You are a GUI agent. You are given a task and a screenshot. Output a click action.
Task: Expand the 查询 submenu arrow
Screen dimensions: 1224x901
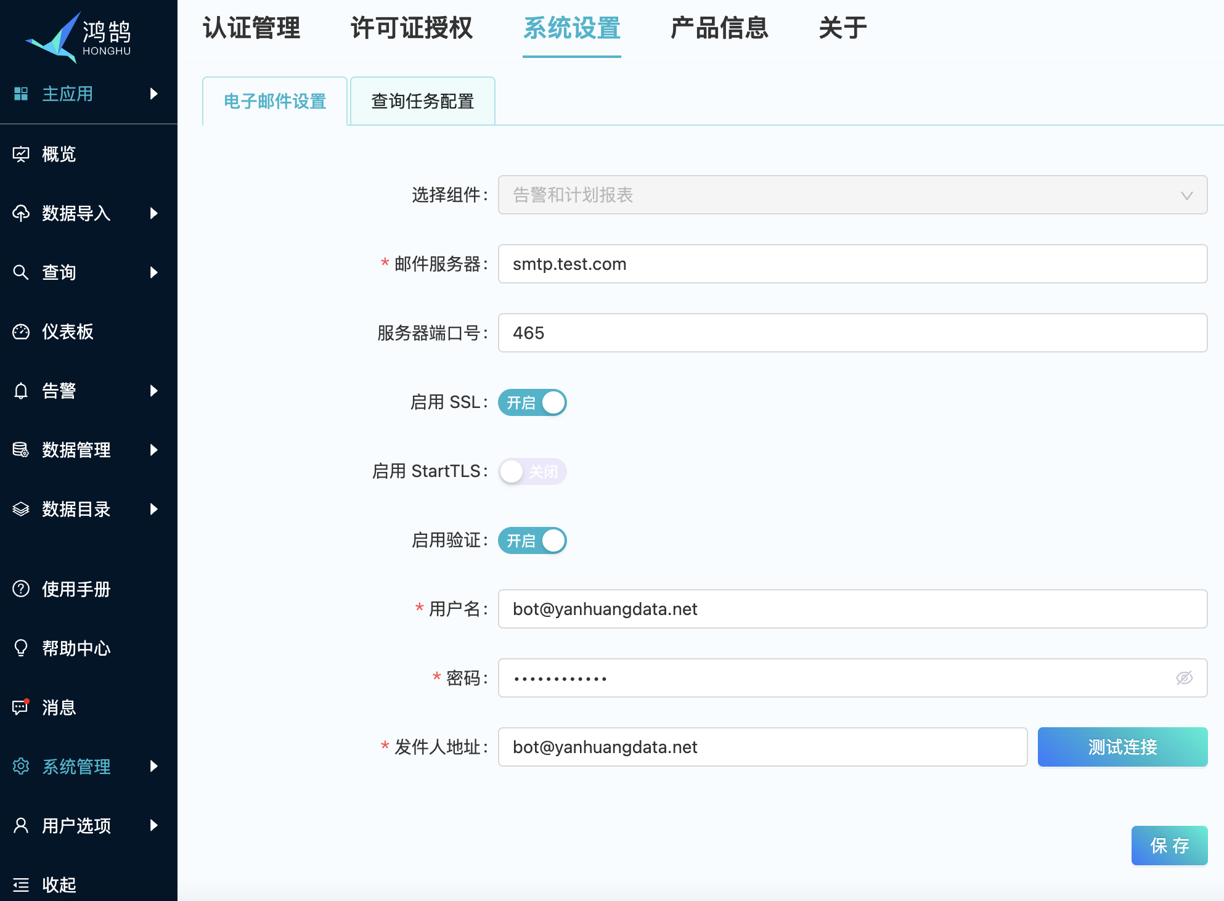(x=154, y=272)
